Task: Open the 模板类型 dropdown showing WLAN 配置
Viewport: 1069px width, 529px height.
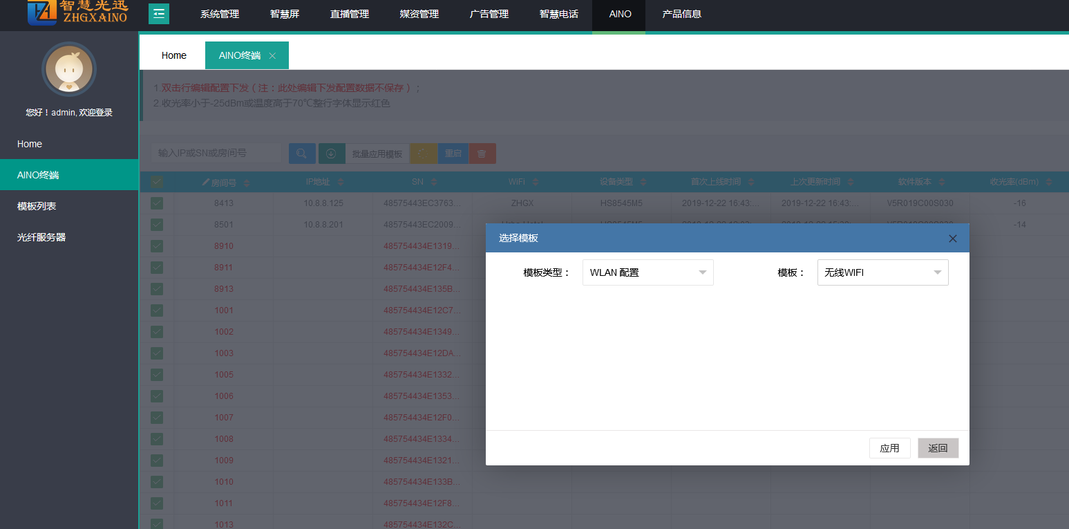Action: point(647,272)
